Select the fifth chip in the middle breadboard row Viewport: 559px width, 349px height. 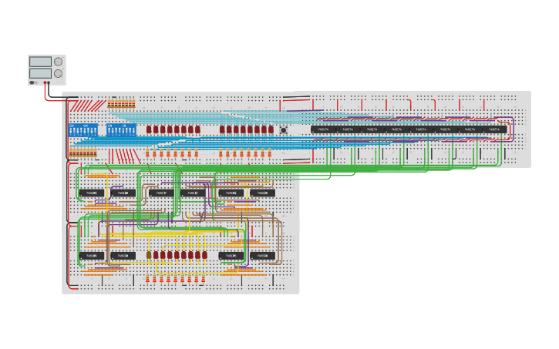[231, 193]
